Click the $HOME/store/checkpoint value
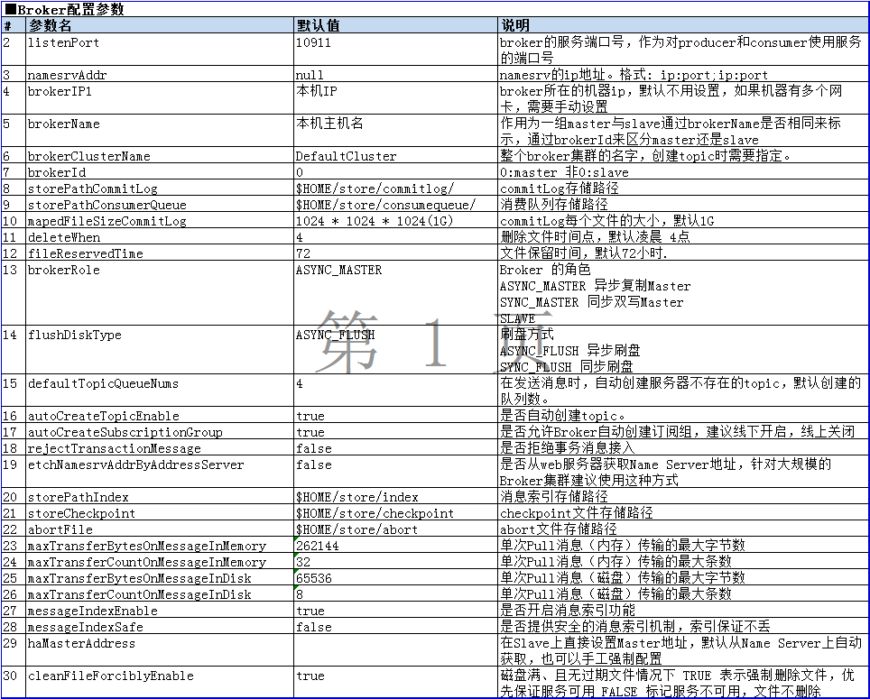Screen dimensions: 870x699 coord(395,512)
